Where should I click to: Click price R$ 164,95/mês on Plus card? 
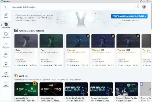46,61
